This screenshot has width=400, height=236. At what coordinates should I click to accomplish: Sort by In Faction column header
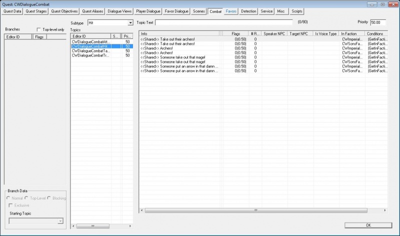(351, 33)
